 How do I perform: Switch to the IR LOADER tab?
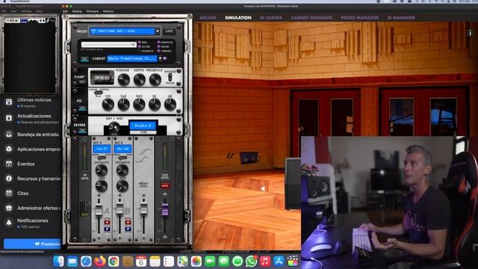point(271,18)
